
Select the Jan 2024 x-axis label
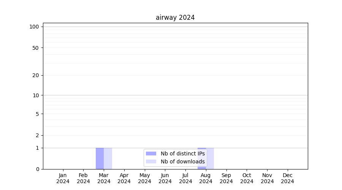[x=63, y=178]
